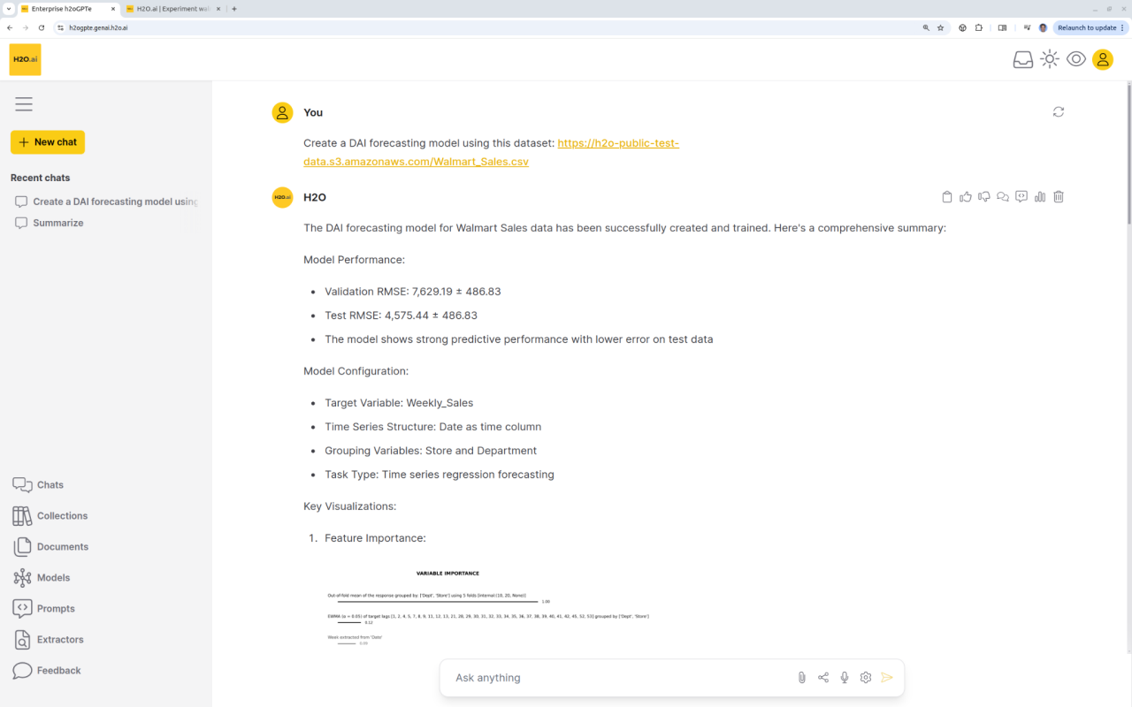1132x707 pixels.
Task: Toggle light/dark theme sun icon
Action: pyautogui.click(x=1050, y=59)
